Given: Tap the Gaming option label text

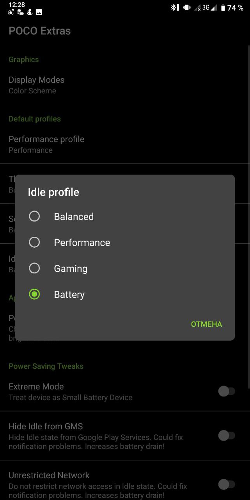Looking at the screenshot, I should pyautogui.click(x=71, y=269).
